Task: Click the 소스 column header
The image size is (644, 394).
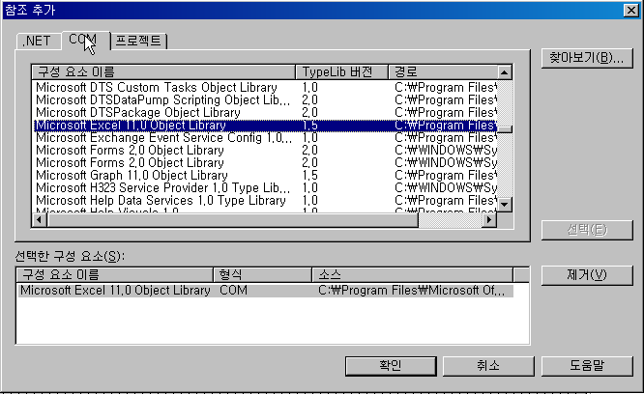Action: (412, 274)
